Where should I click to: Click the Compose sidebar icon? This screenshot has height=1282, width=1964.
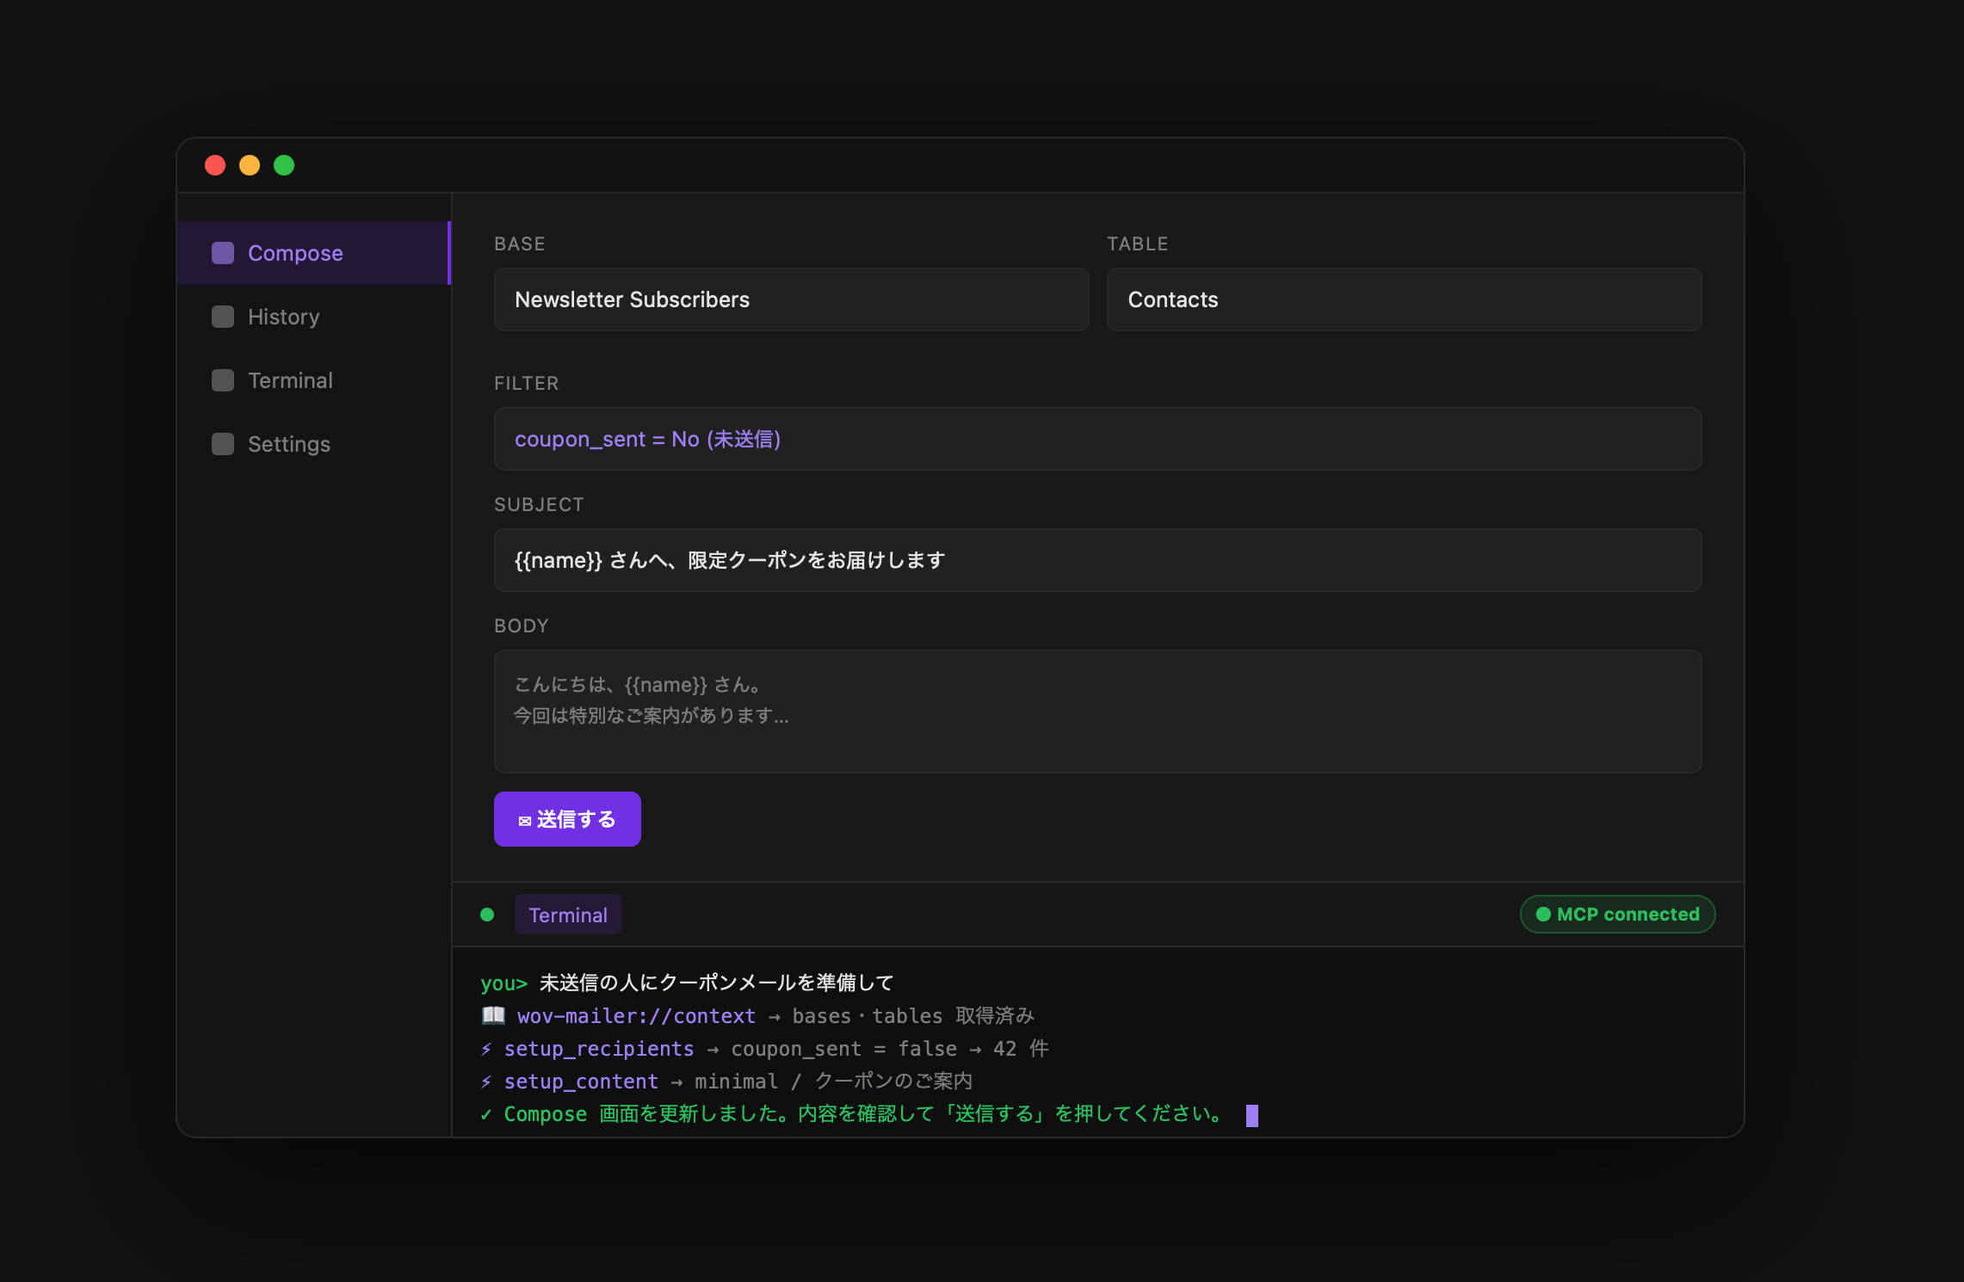(x=223, y=253)
